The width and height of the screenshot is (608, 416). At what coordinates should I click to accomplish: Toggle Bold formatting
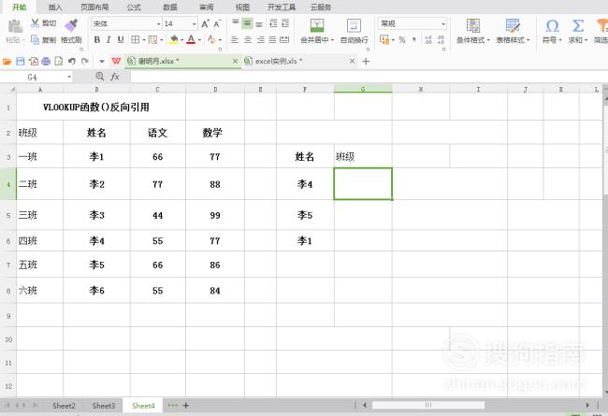97,39
